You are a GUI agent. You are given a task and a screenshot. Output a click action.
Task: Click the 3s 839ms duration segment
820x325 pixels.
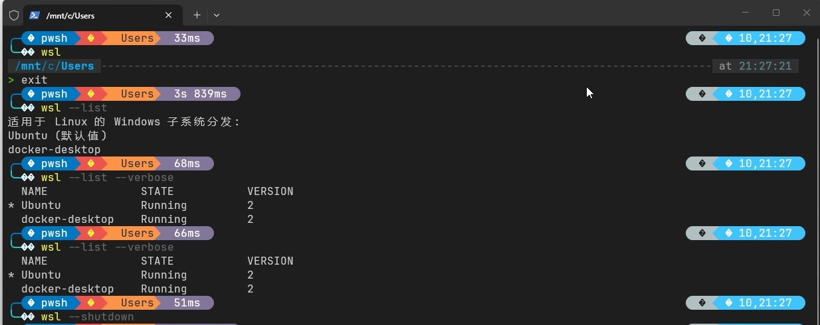(199, 94)
